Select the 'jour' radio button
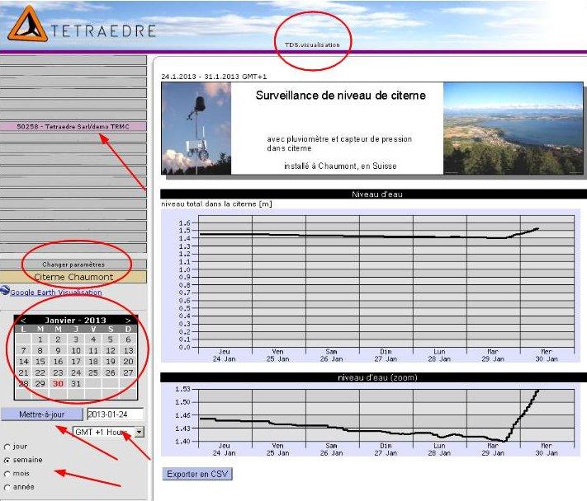Viewport: 587px width, 501px height. (x=8, y=446)
